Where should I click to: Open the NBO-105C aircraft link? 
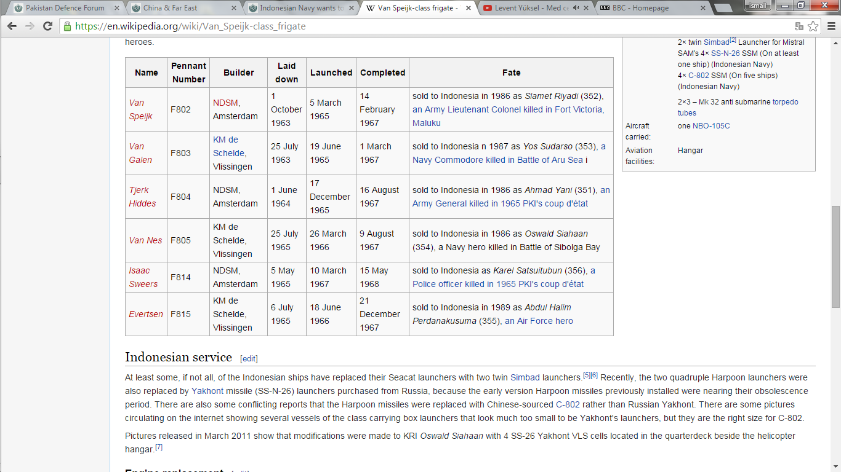pos(711,126)
